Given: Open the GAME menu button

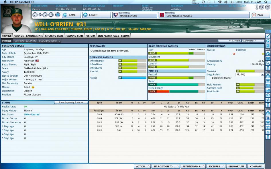Looking at the screenshot, I should (x=72, y=15).
